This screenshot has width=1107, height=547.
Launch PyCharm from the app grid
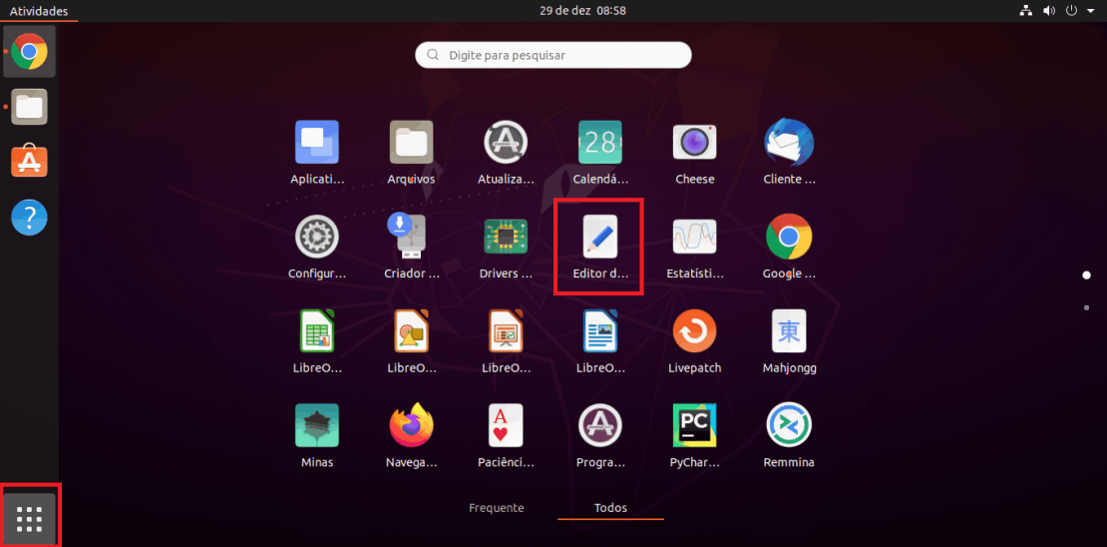(x=695, y=425)
